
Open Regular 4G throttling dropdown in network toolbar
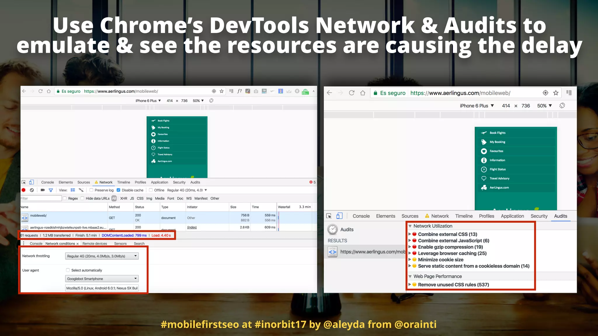pyautogui.click(x=187, y=190)
